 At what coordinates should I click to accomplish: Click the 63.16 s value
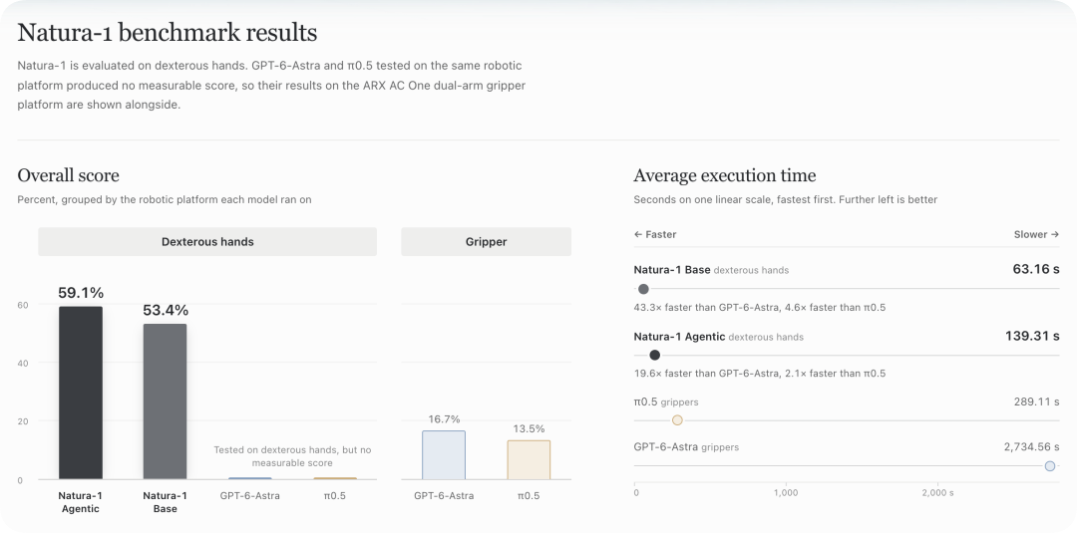click(x=1036, y=269)
